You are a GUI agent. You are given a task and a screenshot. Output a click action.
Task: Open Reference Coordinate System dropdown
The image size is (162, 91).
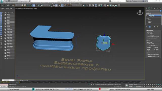pos(46,5)
